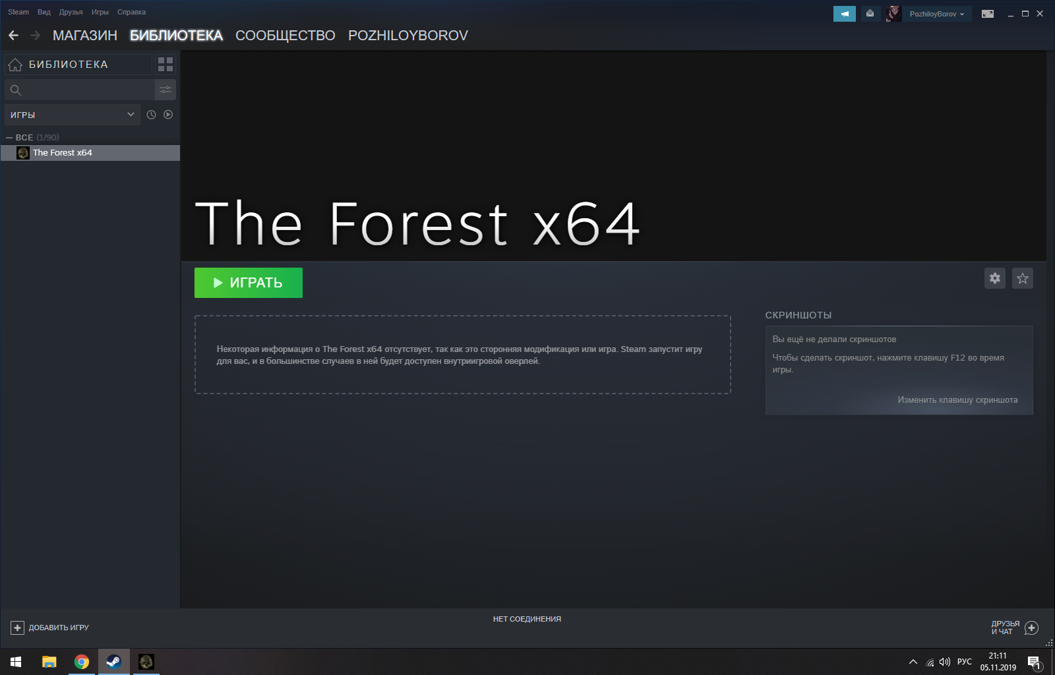Open Windows Start menu
The image size is (1055, 675).
pos(16,662)
